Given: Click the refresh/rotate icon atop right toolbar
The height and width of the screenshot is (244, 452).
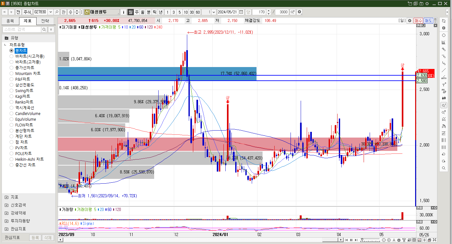Looking at the screenshot, I should 444,21.
